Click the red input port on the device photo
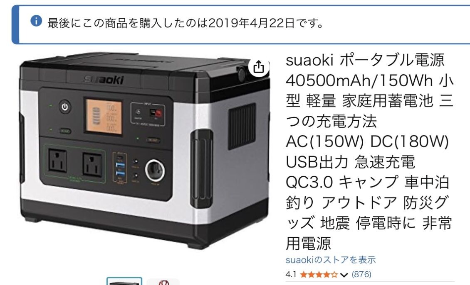470x285 pixels. pos(156,113)
